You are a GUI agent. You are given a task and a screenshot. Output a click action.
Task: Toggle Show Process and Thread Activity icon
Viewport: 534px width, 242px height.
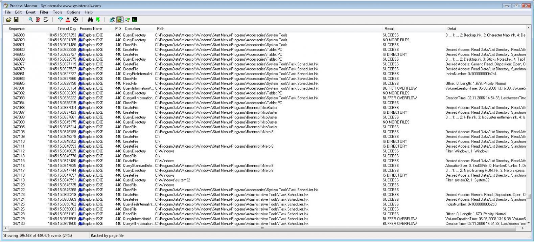click(x=127, y=20)
